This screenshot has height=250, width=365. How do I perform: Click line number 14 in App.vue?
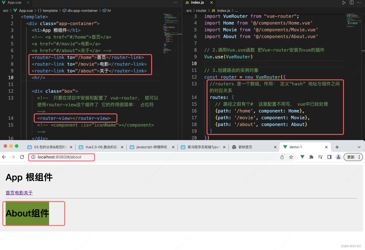[x=11, y=118]
